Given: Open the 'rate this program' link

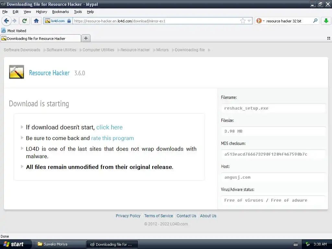Looking at the screenshot, I should [x=113, y=138].
